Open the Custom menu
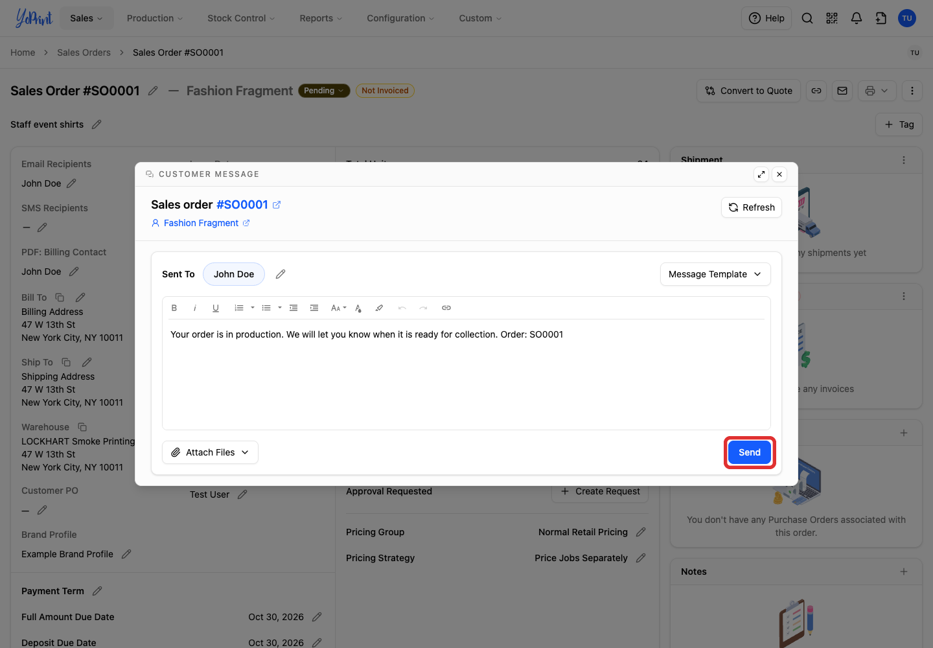This screenshot has height=648, width=933. pos(480,18)
